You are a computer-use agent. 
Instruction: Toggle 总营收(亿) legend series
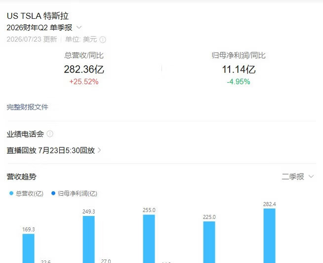point(26,193)
